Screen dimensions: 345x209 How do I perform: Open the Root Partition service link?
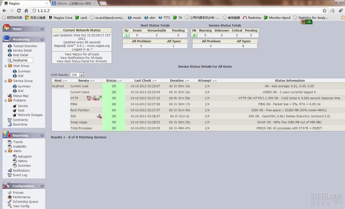(80, 110)
